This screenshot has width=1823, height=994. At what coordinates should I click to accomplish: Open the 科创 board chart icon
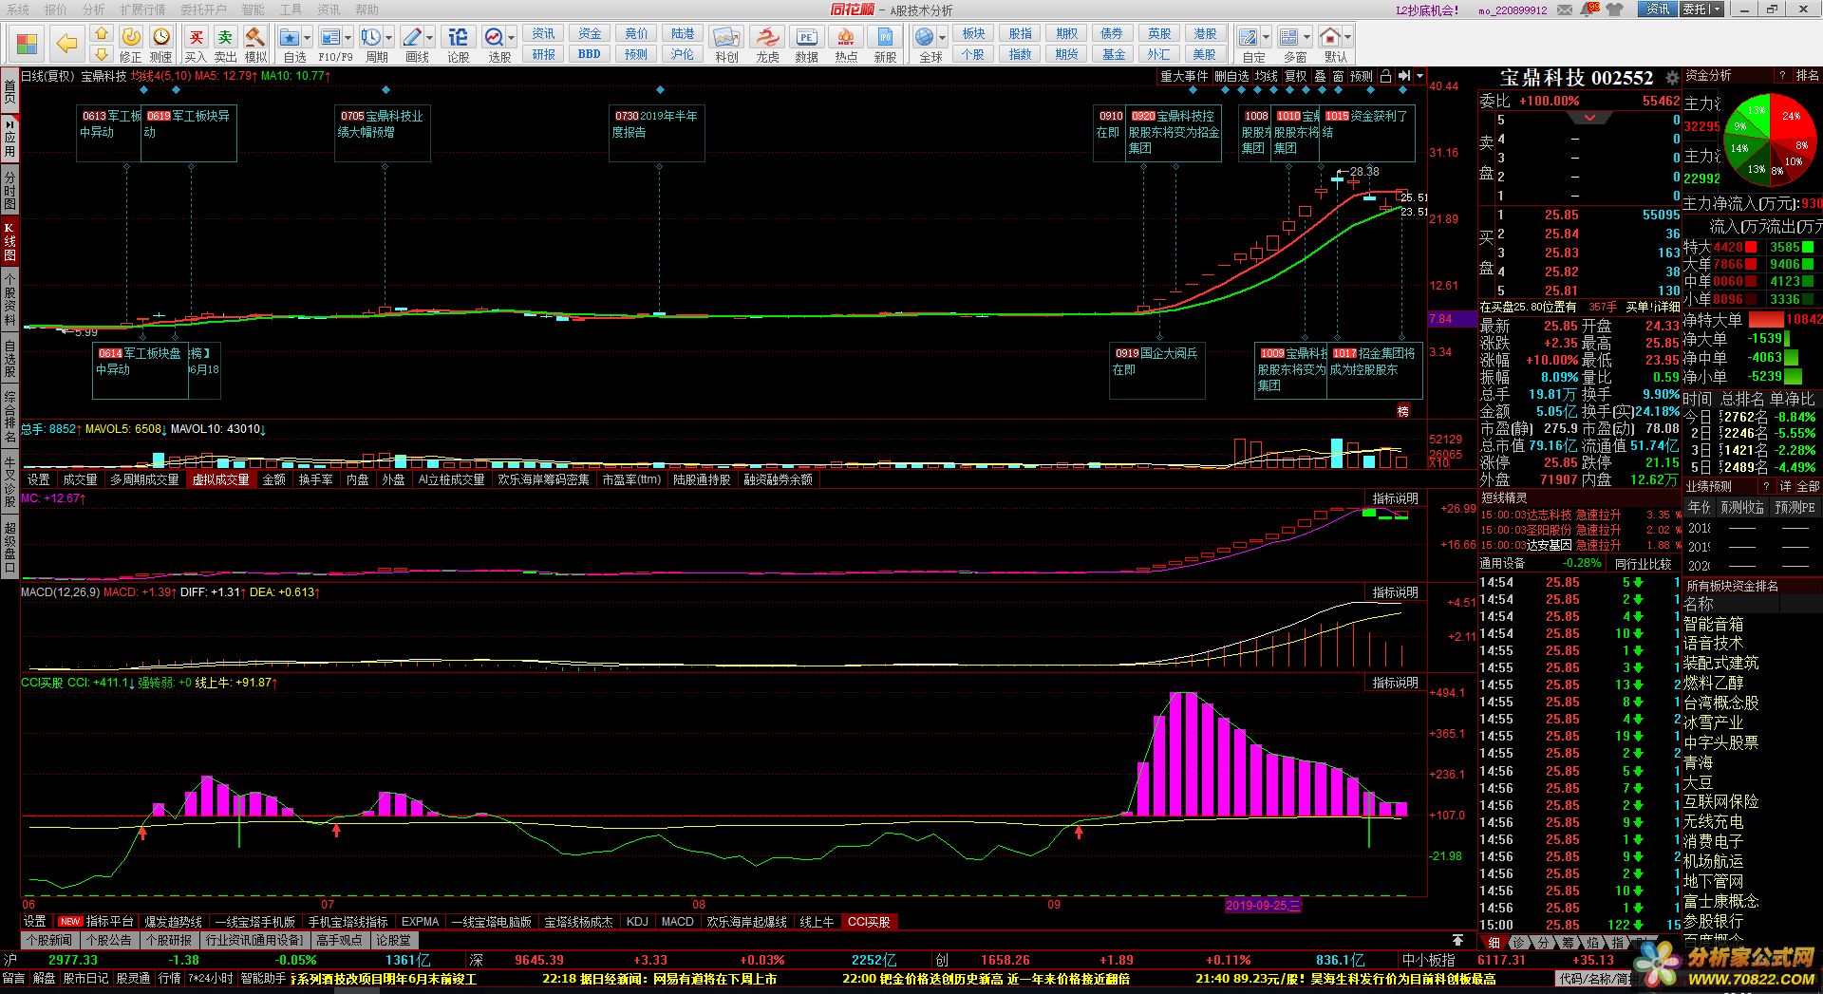tap(726, 44)
